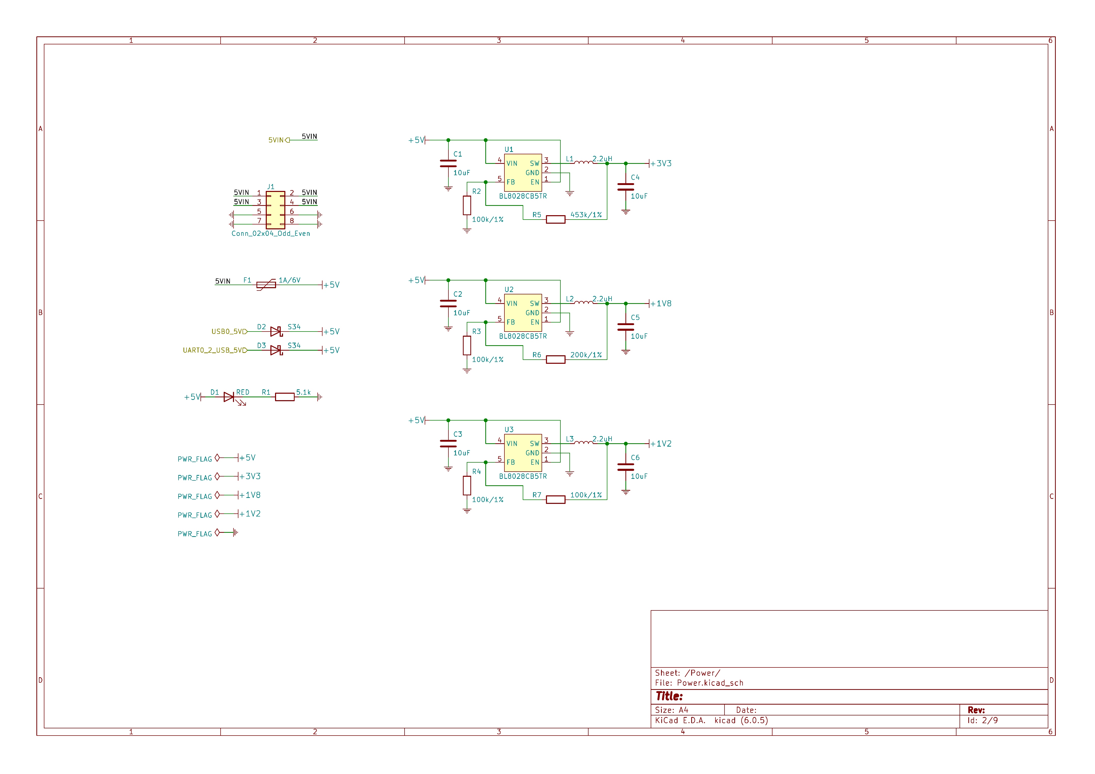Click the PWR_FLAG symbol on +3V3
Image resolution: width=1095 pixels, height=774 pixels.
pos(218,477)
